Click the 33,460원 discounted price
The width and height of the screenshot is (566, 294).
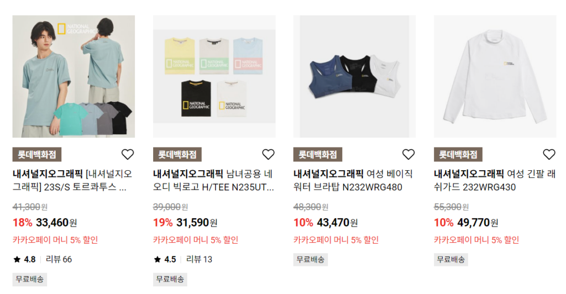click(56, 223)
